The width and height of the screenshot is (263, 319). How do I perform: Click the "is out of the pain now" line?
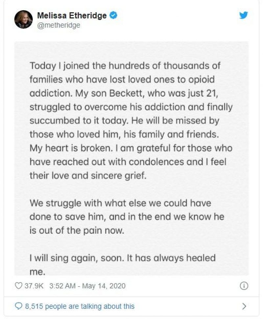(77, 231)
